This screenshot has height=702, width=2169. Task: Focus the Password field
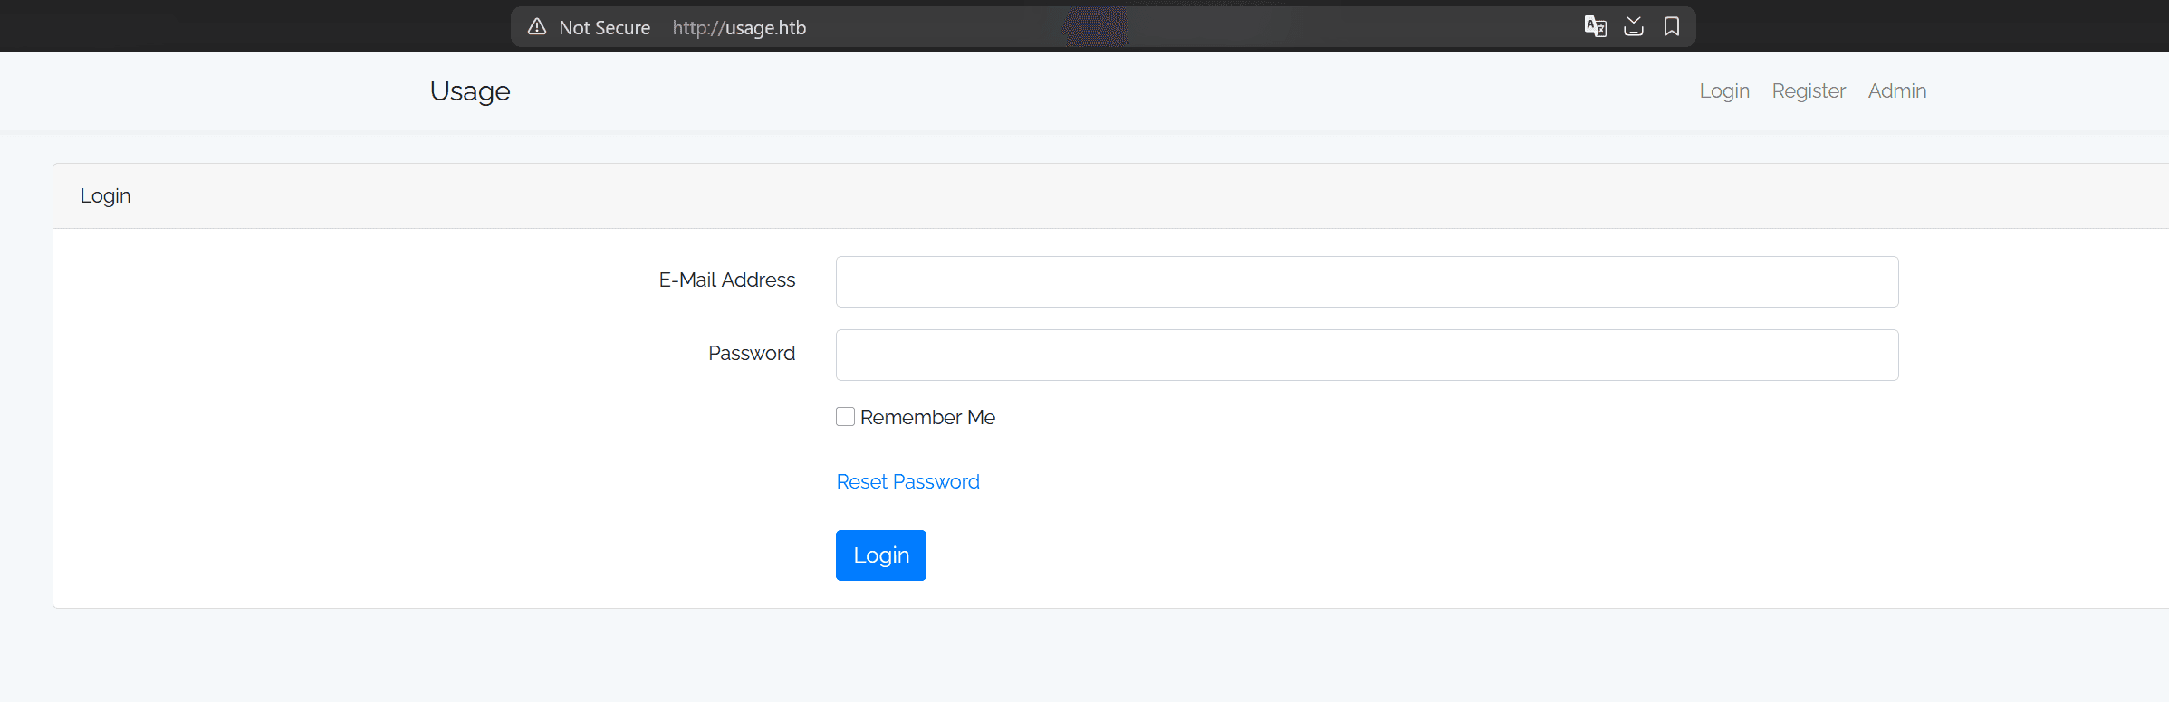tap(1367, 355)
